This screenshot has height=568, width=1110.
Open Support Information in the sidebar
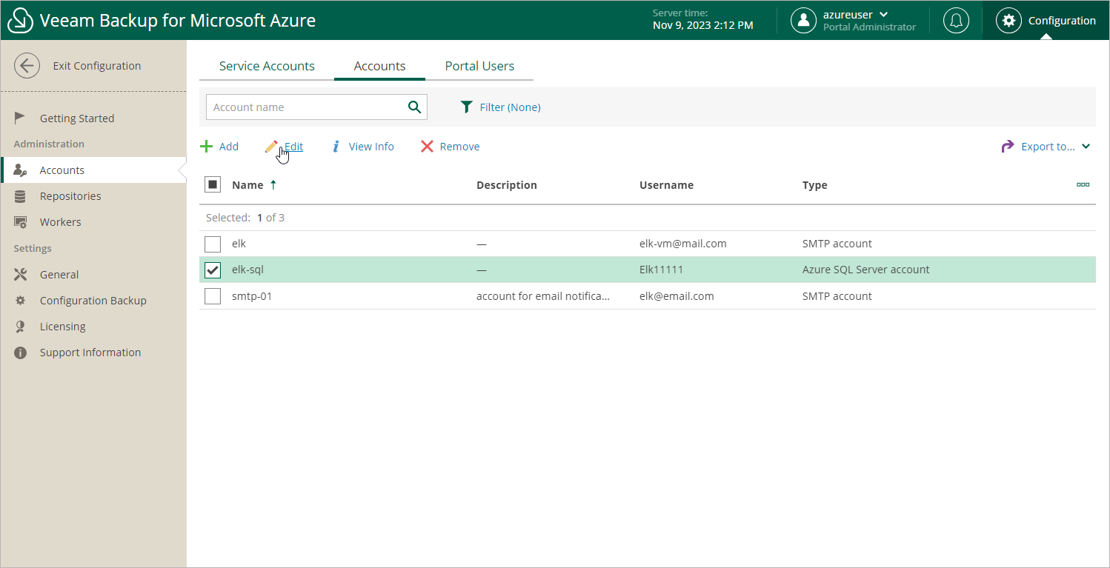click(x=90, y=353)
